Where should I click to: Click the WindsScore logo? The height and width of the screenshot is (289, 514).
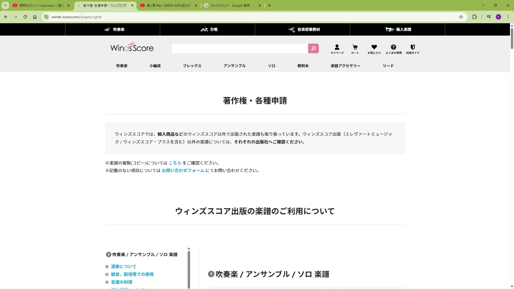pos(132,48)
